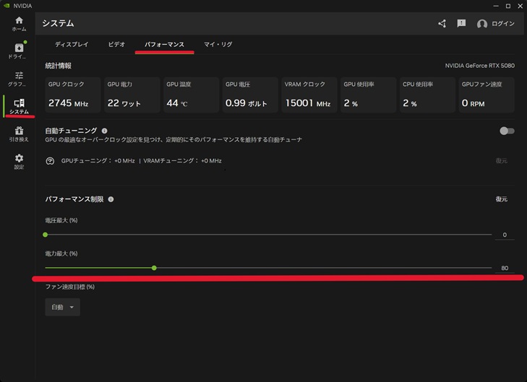Open the Drivers sidebar icon
This screenshot has width=527, height=382.
(19, 51)
